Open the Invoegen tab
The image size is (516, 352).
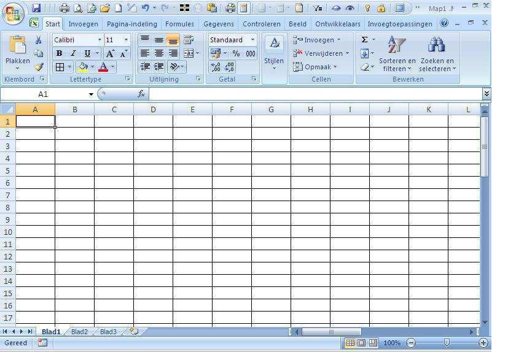click(x=84, y=24)
